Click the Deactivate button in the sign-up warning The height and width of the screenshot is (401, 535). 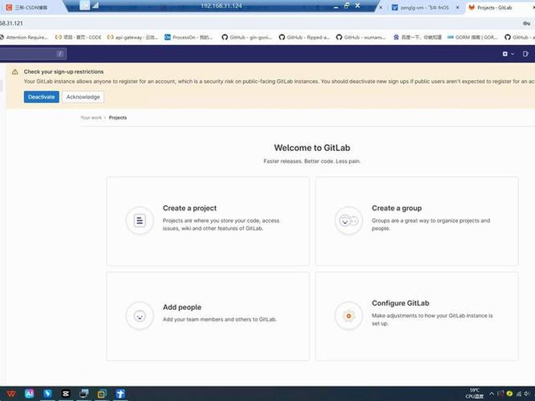coord(41,97)
